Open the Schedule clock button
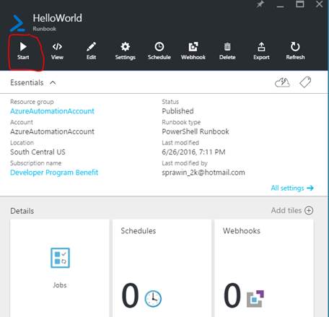329x317 pixels. click(159, 51)
